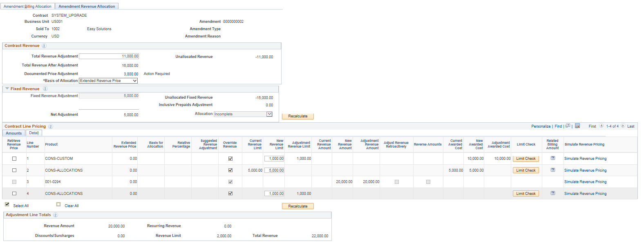Click Limit Check for CONS-CUSTOM line
The height and width of the screenshot is (243, 642).
pos(526,159)
